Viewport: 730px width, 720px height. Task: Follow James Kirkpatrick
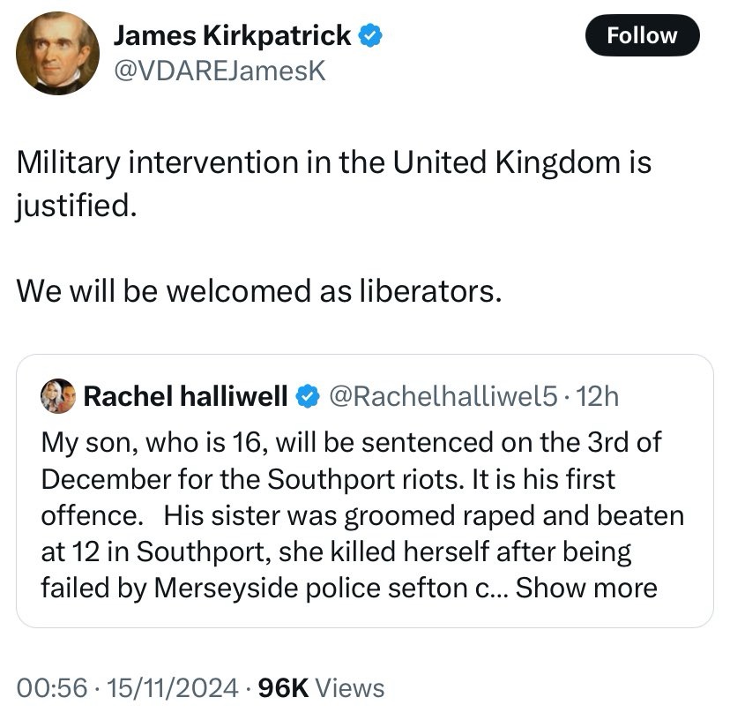click(x=642, y=35)
